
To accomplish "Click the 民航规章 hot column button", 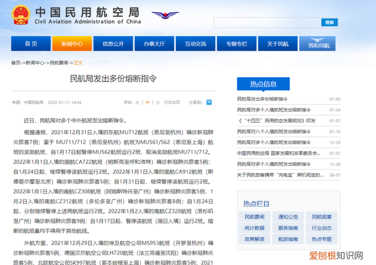I will [x=321, y=217].
